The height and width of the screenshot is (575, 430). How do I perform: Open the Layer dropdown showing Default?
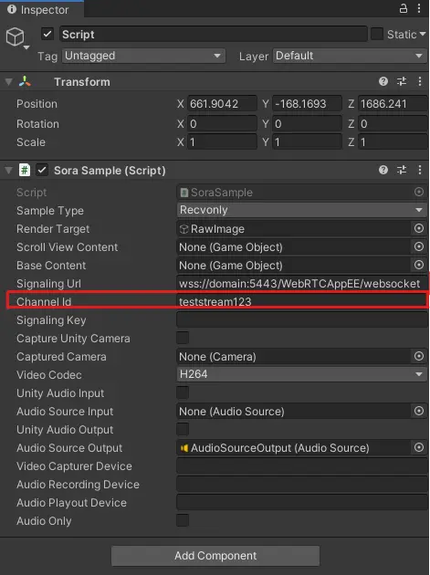350,56
